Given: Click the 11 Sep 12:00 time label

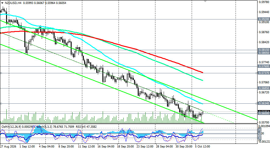Looking at the screenshot, I should pos(87,147).
